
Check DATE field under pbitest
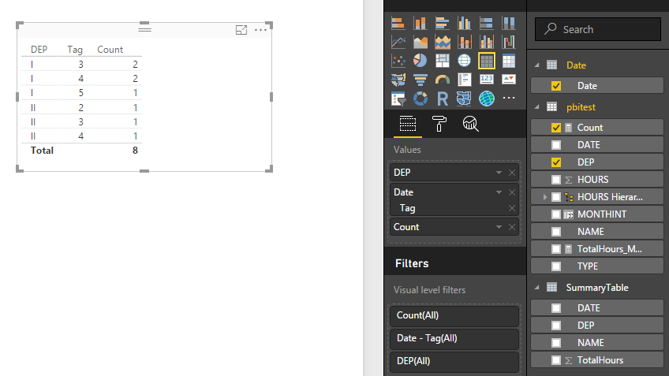coord(556,145)
